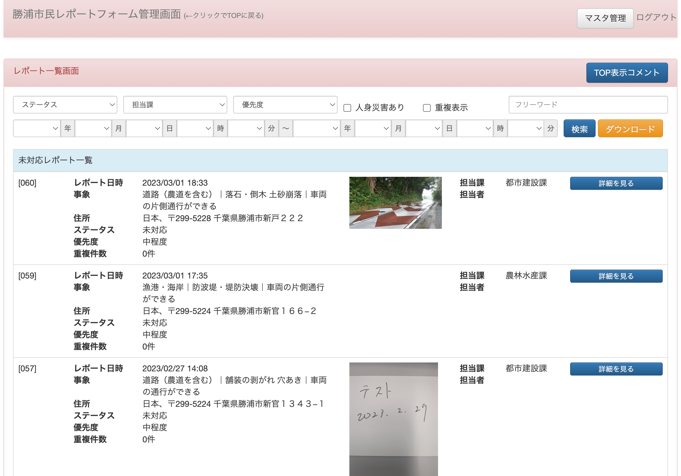The width and height of the screenshot is (681, 476).
Task: Enable the 人身災害あり checkbox
Action: click(x=347, y=108)
